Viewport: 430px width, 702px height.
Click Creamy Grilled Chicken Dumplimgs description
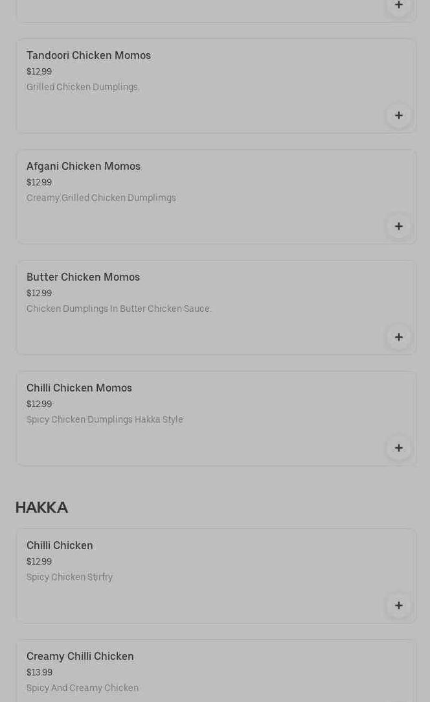(101, 198)
